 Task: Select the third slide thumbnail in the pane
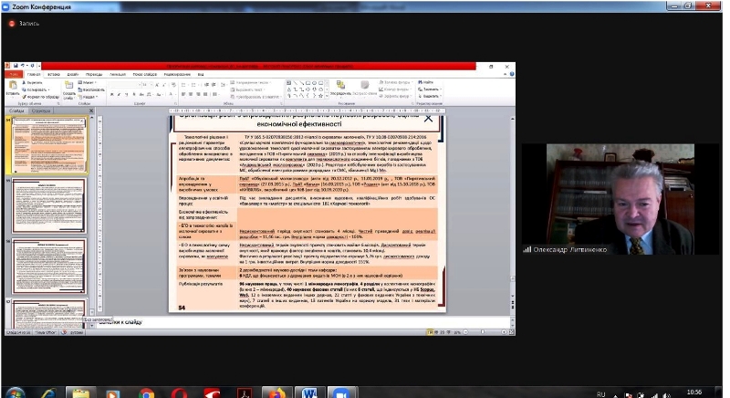pyautogui.click(x=49, y=266)
